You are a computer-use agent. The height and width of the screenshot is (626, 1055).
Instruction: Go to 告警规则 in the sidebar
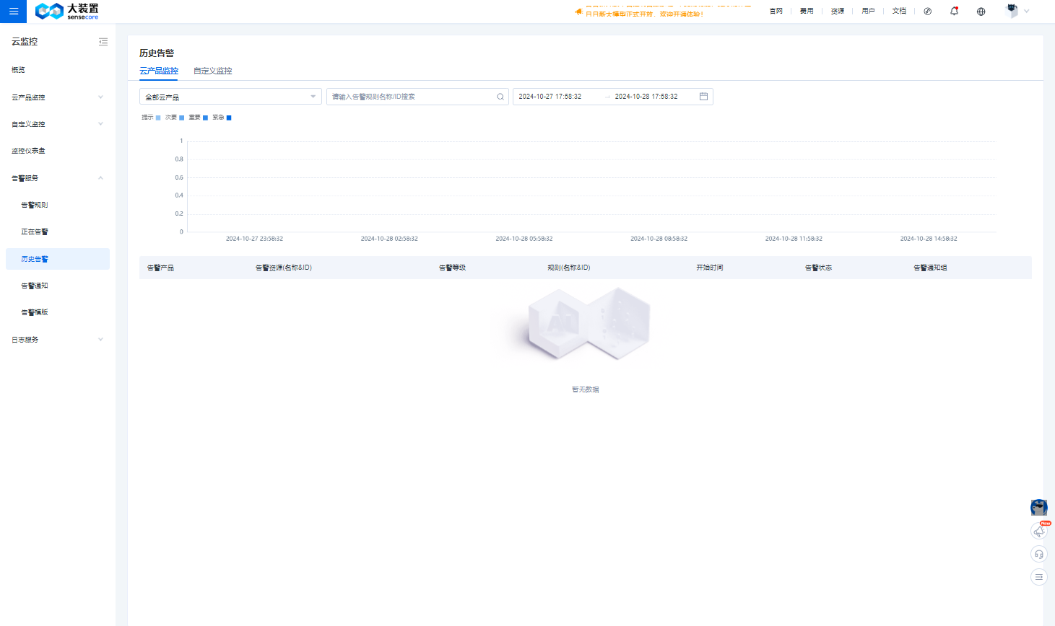[x=35, y=205]
